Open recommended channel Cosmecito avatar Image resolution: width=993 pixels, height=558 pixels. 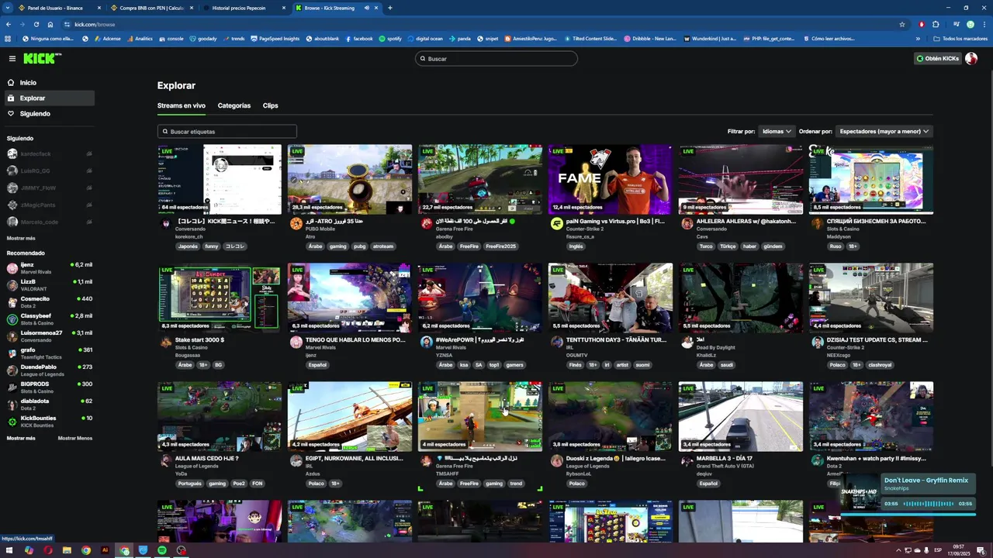[x=12, y=302]
